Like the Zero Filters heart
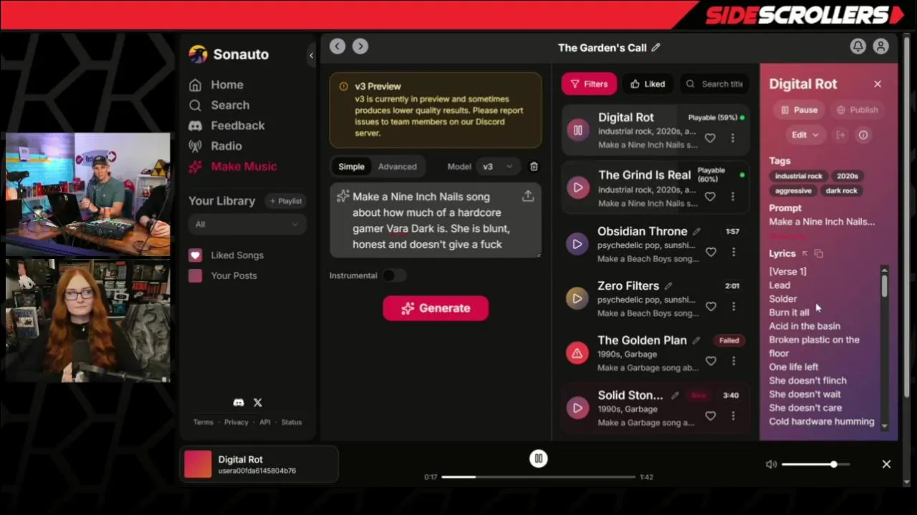Screen dimensions: 917x515 pyautogui.click(x=711, y=306)
